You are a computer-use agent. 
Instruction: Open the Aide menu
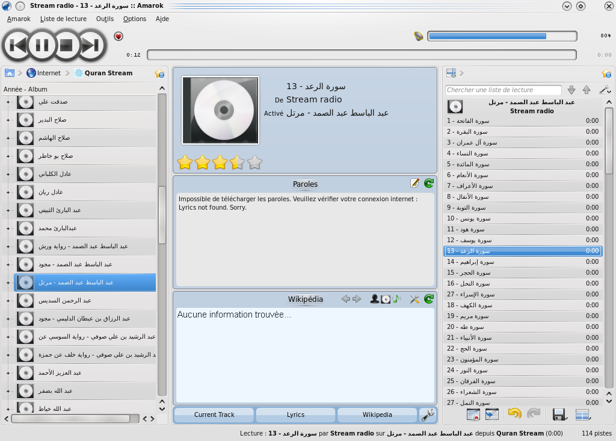pyautogui.click(x=162, y=19)
